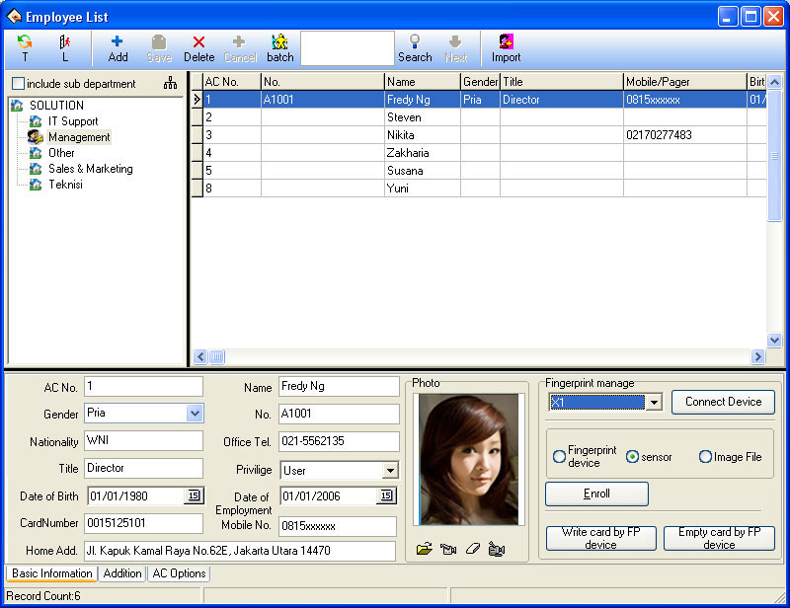Clear the photo using eraser icon
790x608 pixels.
coord(472,549)
